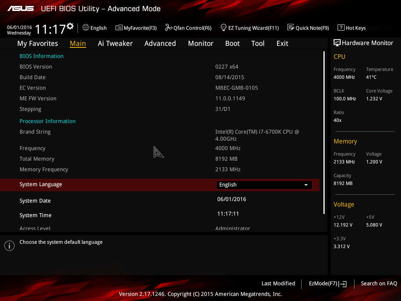Switch to EzMode(F7)
This screenshot has width=401, height=301.
click(x=328, y=284)
